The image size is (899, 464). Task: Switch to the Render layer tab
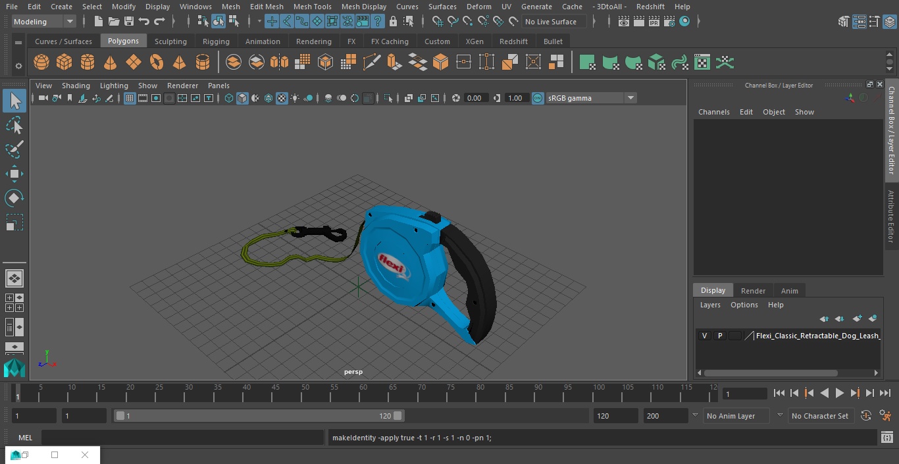pos(753,291)
